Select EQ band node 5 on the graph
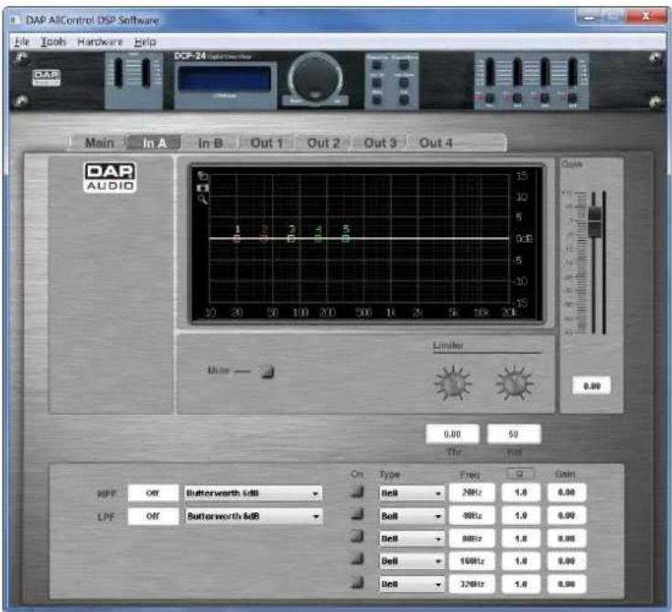This screenshot has width=672, height=612. [345, 238]
